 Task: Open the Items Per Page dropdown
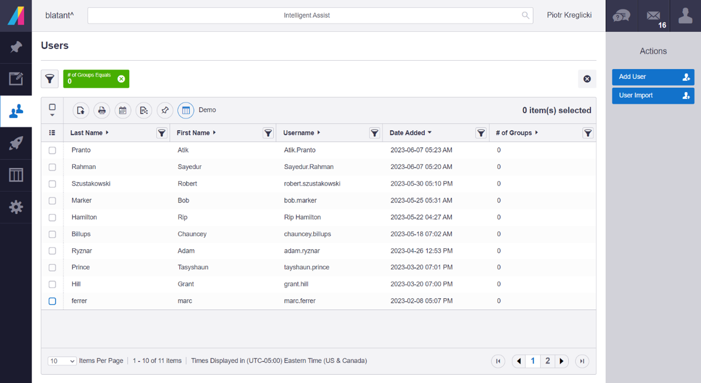(62, 361)
